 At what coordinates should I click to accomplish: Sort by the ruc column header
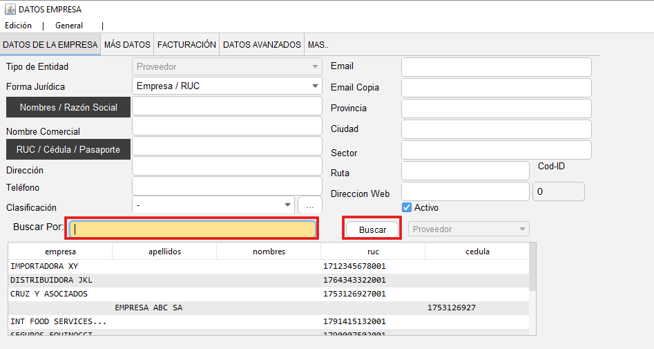(373, 252)
